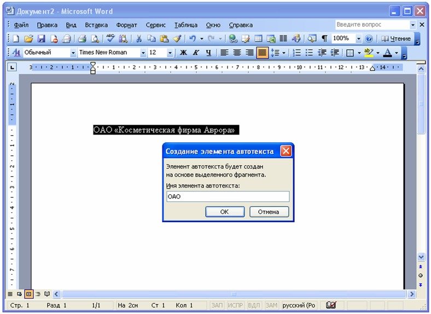Expand the undo history arrow

pos(201,38)
